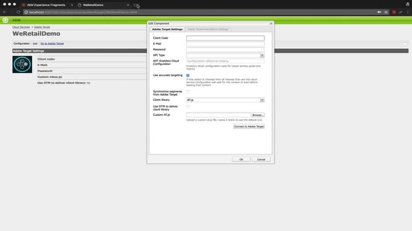
Task: Close the AEM Experience Fragments tab
Action: click(72, 5)
